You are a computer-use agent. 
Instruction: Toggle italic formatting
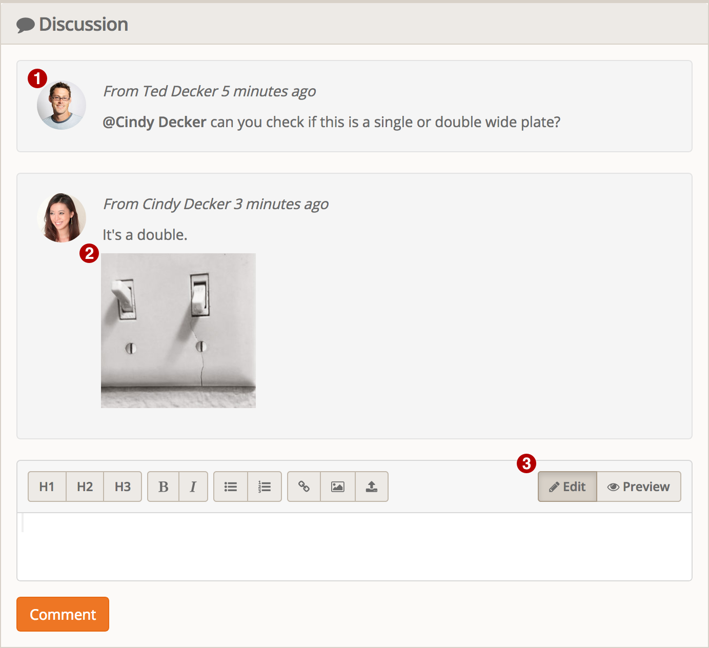tap(193, 487)
